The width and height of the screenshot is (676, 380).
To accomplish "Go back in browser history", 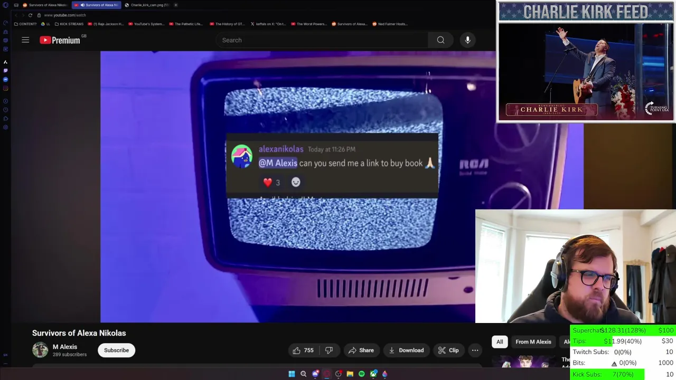I will [16, 15].
